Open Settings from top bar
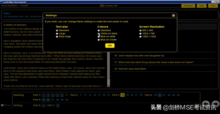220x114 pixels. (x=188, y=6)
